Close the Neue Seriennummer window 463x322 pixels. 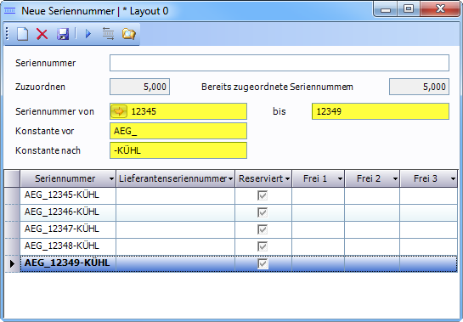point(440,9)
